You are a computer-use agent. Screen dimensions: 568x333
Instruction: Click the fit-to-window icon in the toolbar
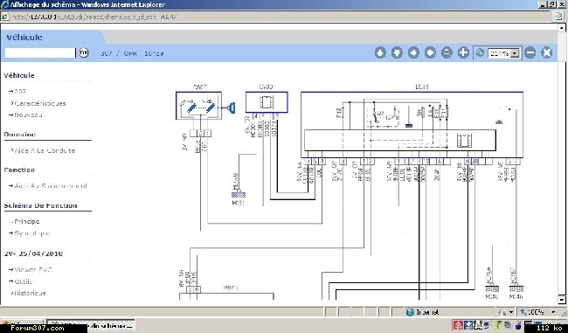click(547, 53)
